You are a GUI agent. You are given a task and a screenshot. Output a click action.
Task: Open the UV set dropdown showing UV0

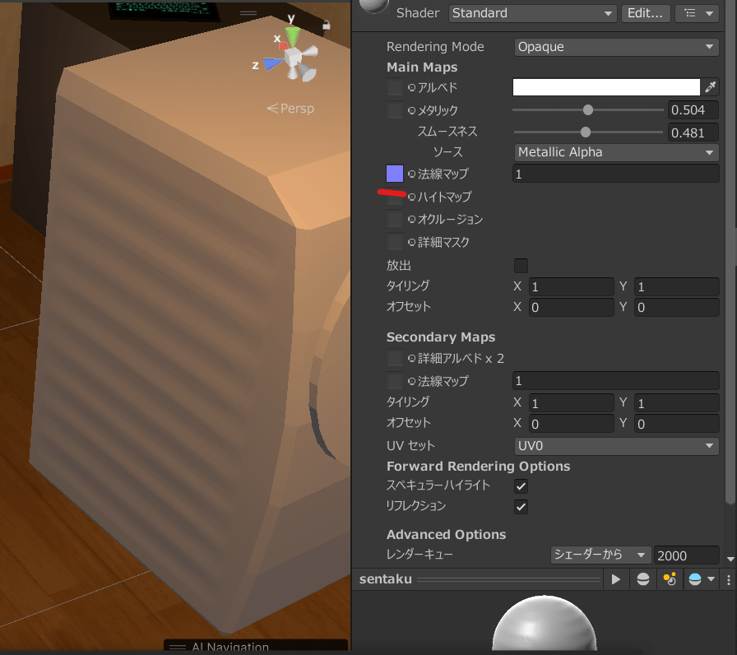pos(616,446)
